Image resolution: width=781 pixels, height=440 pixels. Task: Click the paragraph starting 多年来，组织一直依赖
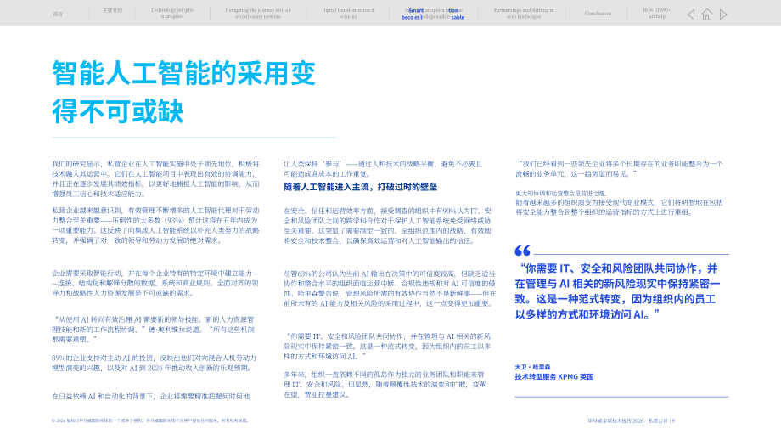[385, 384]
